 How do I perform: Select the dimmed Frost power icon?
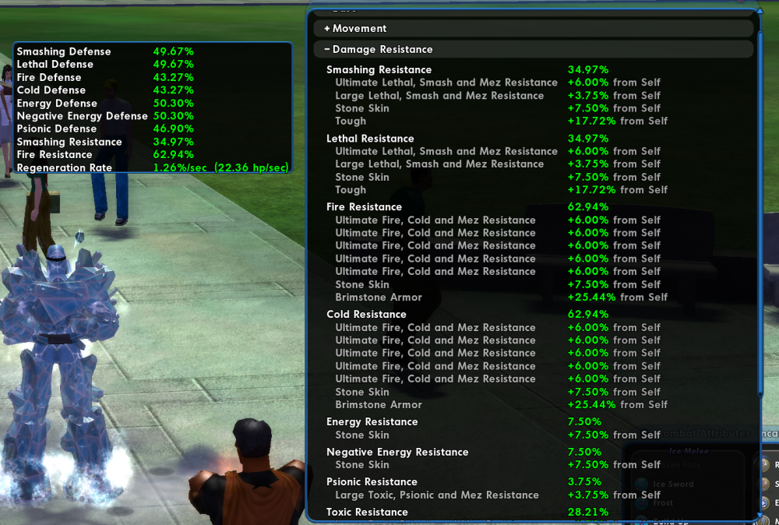640,503
